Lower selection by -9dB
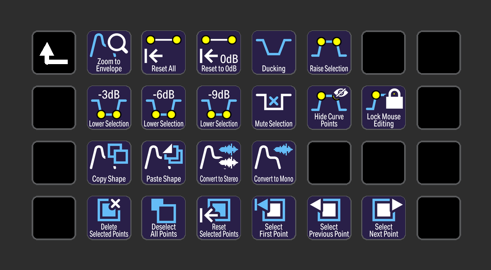Screen dimensions: 491x270 point(219,107)
